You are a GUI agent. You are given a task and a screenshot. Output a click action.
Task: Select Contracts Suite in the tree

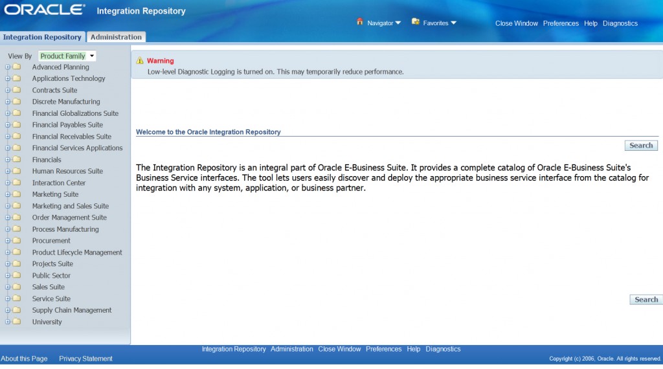pos(54,90)
